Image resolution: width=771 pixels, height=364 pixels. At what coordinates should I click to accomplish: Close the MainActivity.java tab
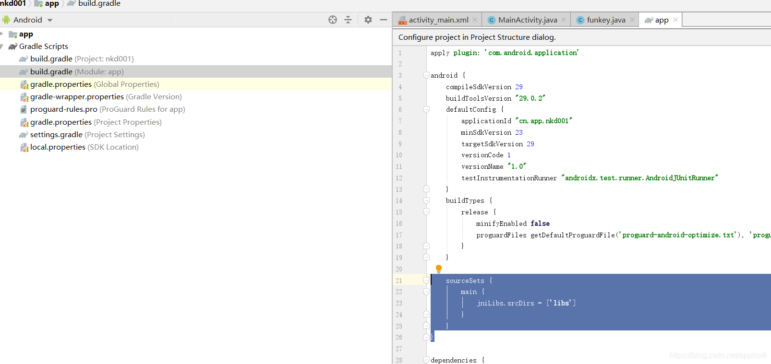(x=564, y=20)
